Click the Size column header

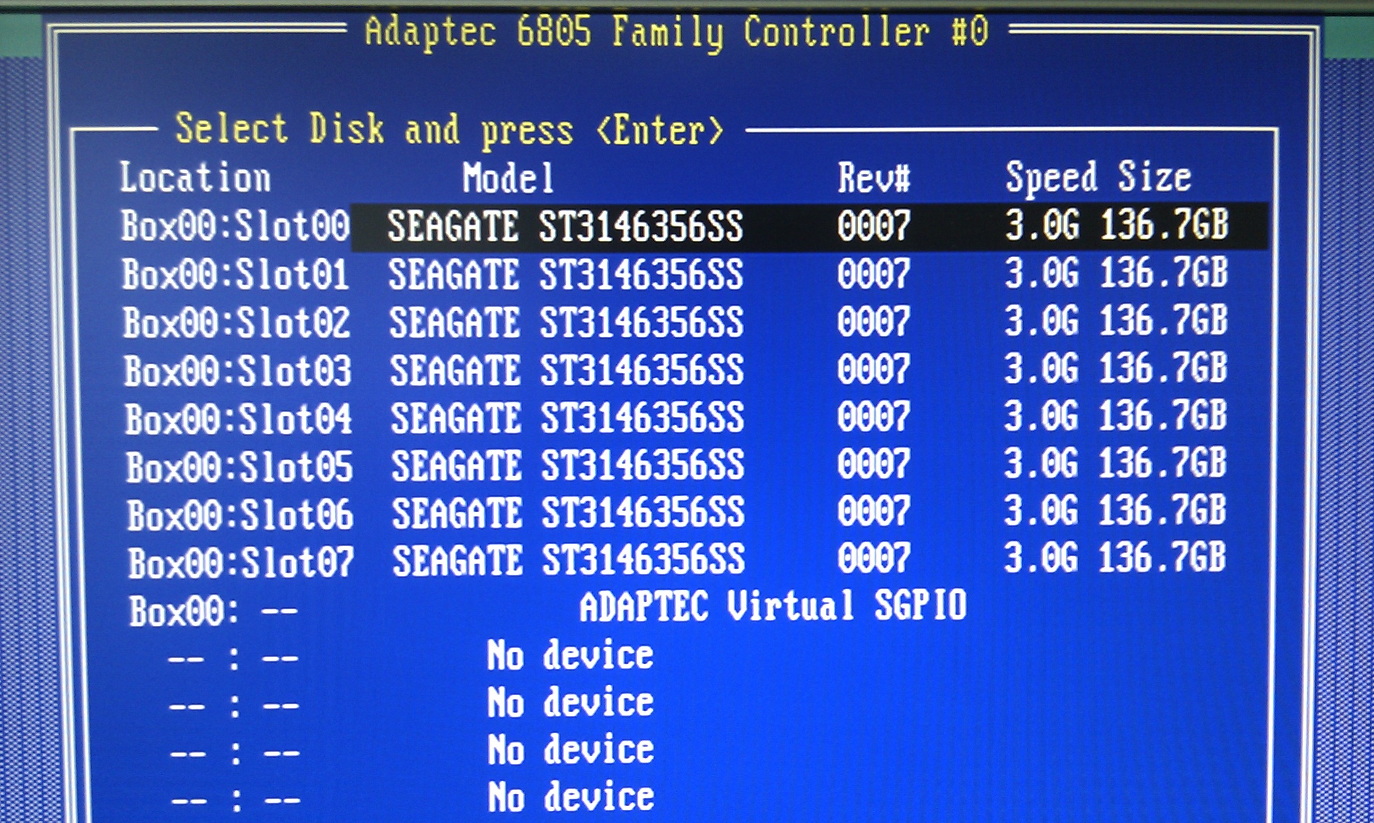click(x=1154, y=178)
